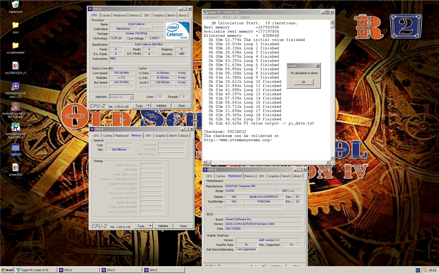Select the ocxspitweaker folder icon
This screenshot has height=274, width=439.
click(x=15, y=45)
